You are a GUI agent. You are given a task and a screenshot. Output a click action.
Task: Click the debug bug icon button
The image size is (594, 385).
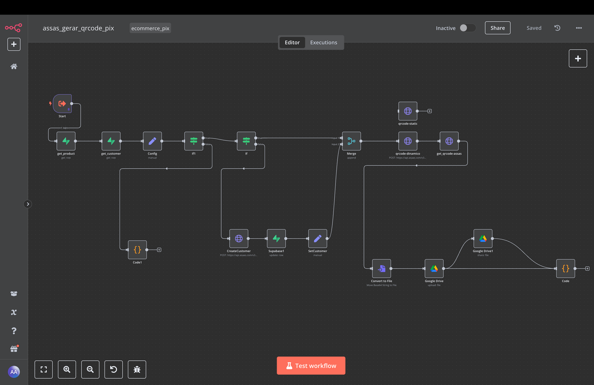coord(137,369)
